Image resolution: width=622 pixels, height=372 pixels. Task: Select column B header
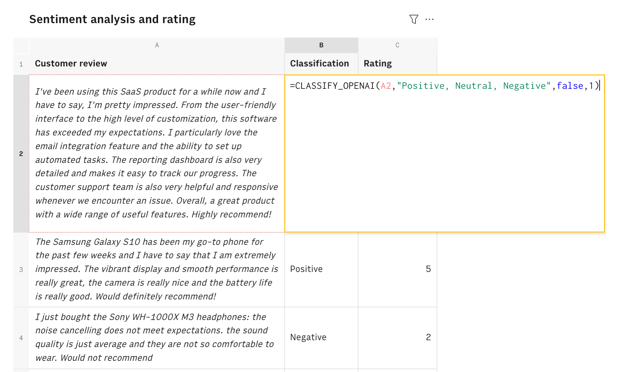click(321, 45)
